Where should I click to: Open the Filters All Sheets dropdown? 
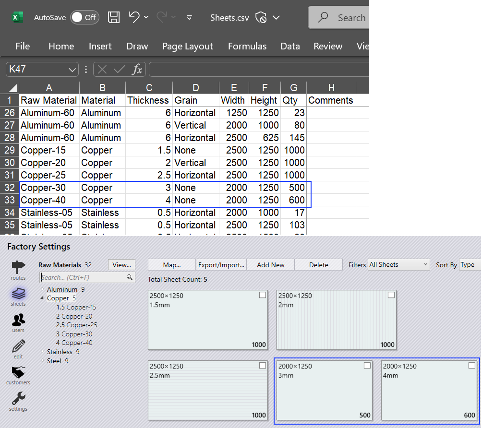point(398,264)
